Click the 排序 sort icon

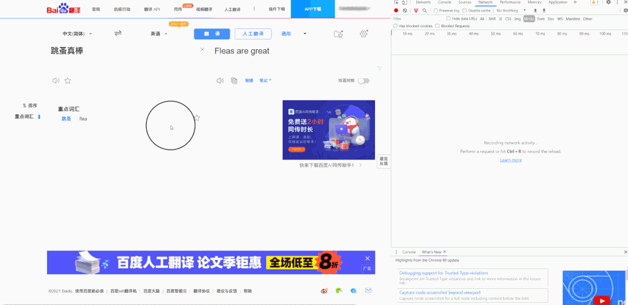[x=25, y=106]
